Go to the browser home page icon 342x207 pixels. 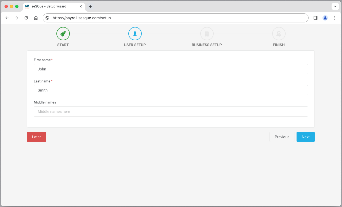pos(36,18)
